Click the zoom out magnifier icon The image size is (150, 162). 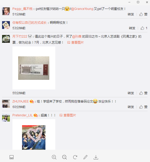click(64, 157)
